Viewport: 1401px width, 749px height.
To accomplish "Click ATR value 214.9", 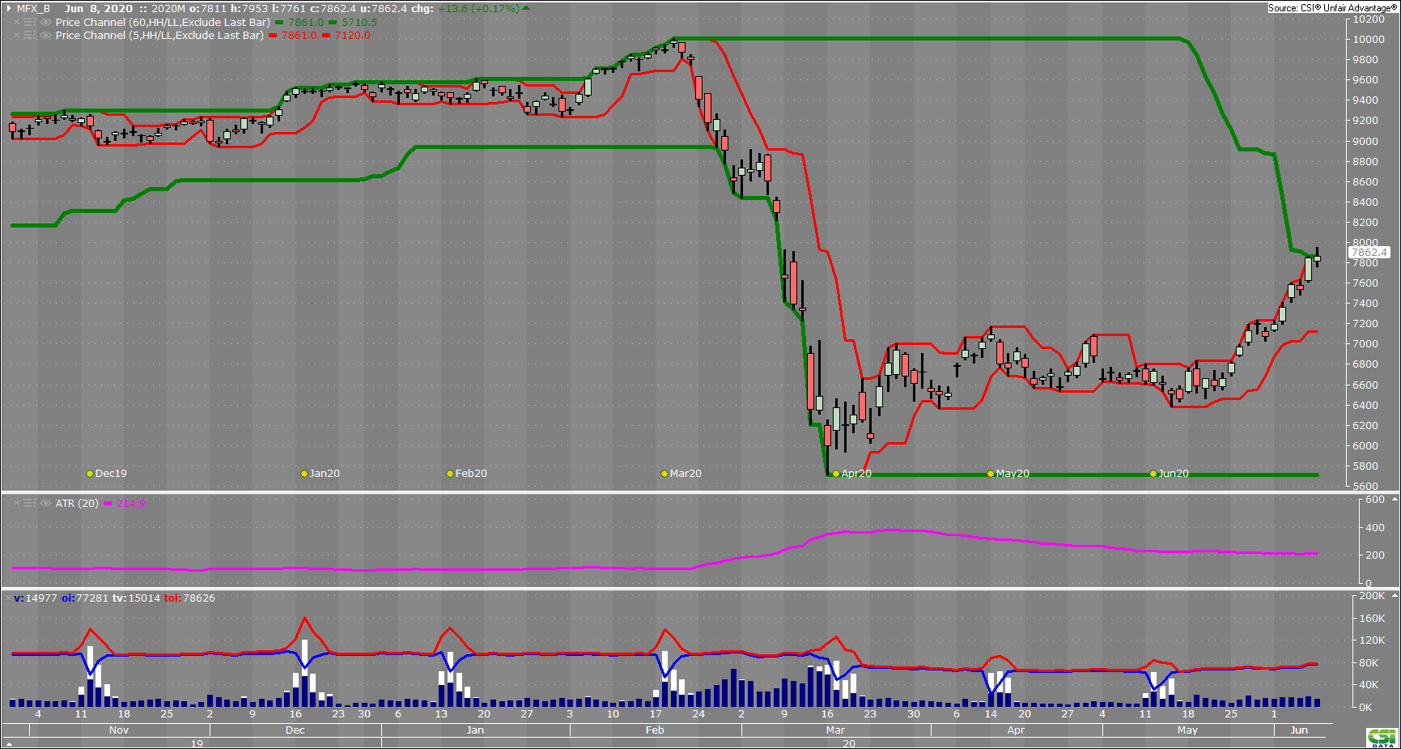I will [x=131, y=503].
